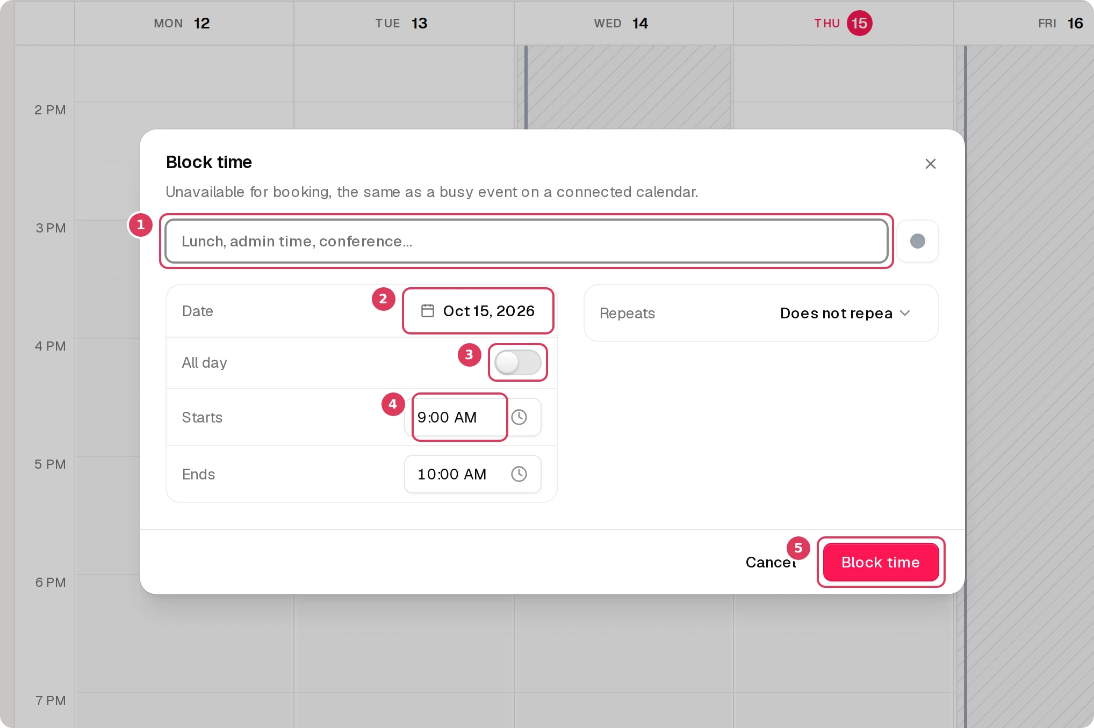The height and width of the screenshot is (728, 1094).
Task: Open the clock picker for Ends time
Action: click(519, 474)
